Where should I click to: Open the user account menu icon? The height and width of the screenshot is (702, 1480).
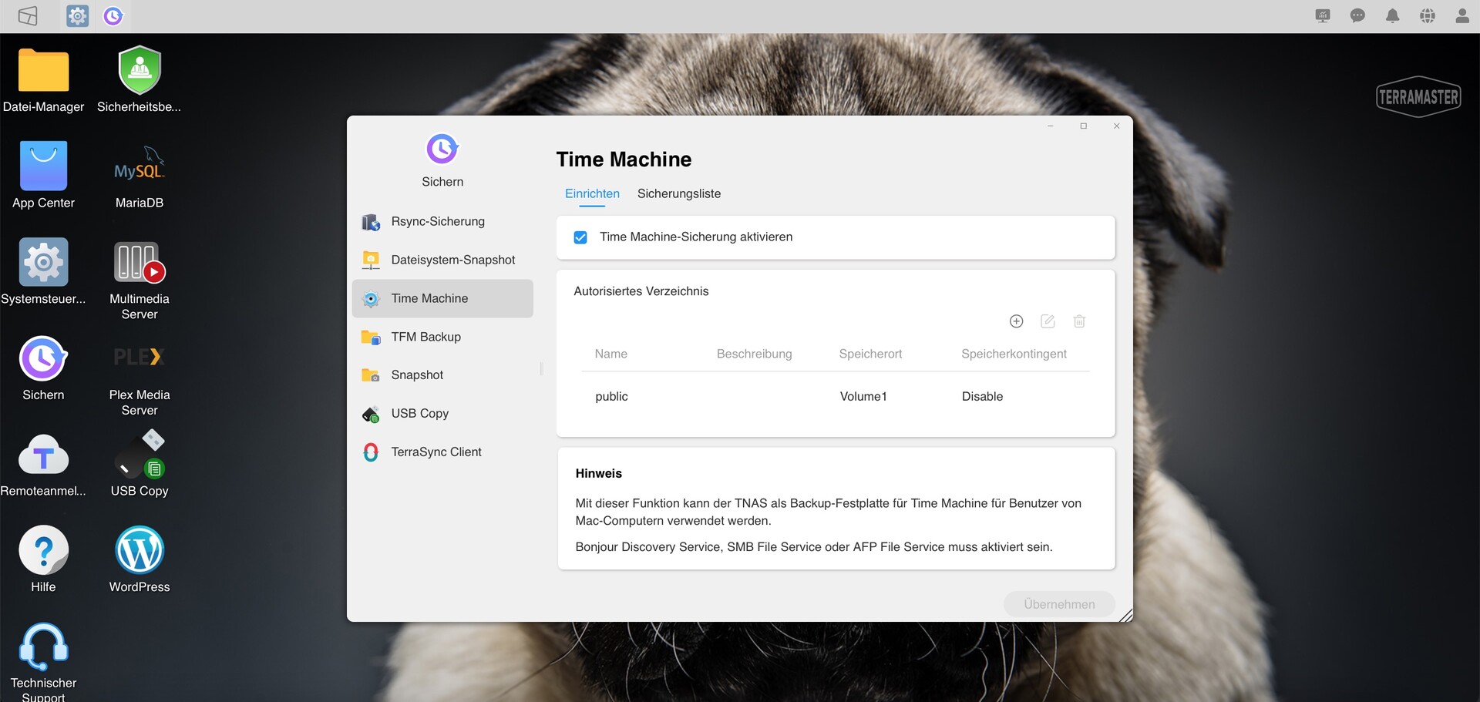1462,15
